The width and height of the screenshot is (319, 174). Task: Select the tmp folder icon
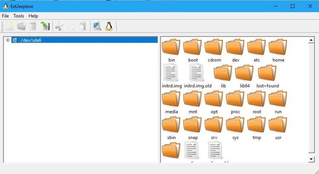click(x=257, y=124)
